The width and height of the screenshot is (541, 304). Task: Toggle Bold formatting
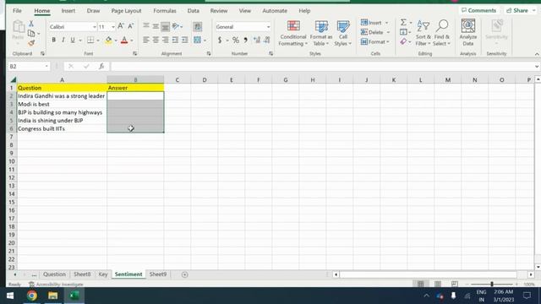(x=53, y=41)
